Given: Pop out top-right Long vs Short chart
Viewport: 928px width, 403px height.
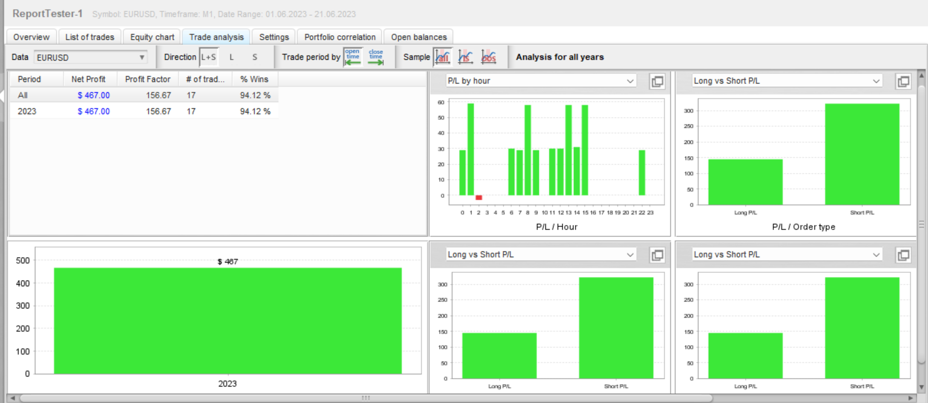Looking at the screenshot, I should click(903, 81).
